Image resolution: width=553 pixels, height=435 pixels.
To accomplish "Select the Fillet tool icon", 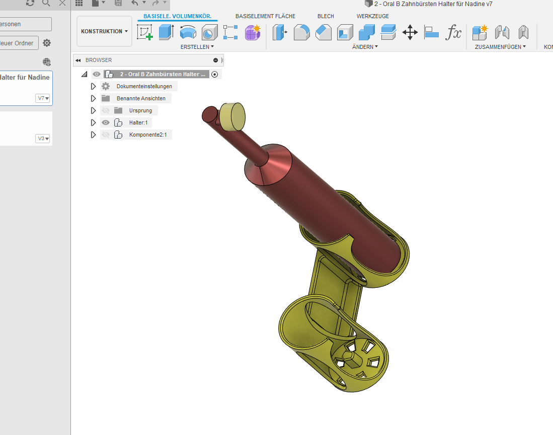I will [301, 32].
